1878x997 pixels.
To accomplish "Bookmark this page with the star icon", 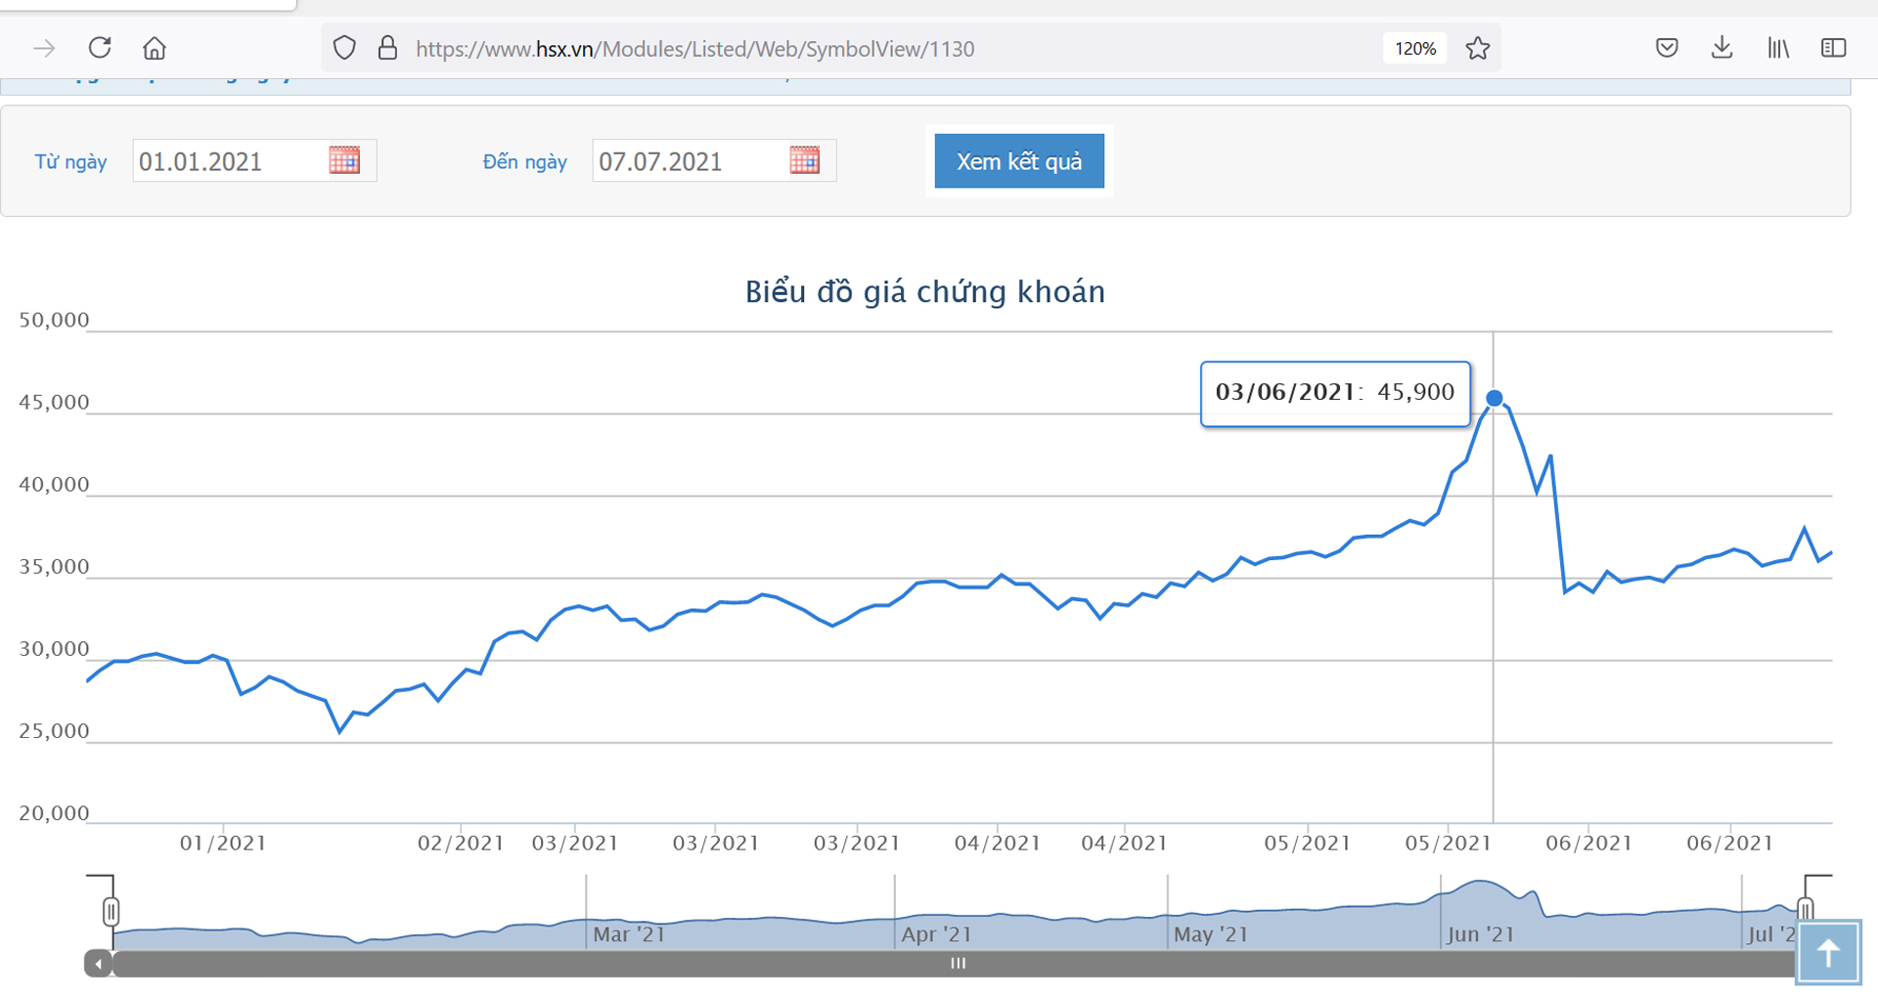I will 1477,48.
